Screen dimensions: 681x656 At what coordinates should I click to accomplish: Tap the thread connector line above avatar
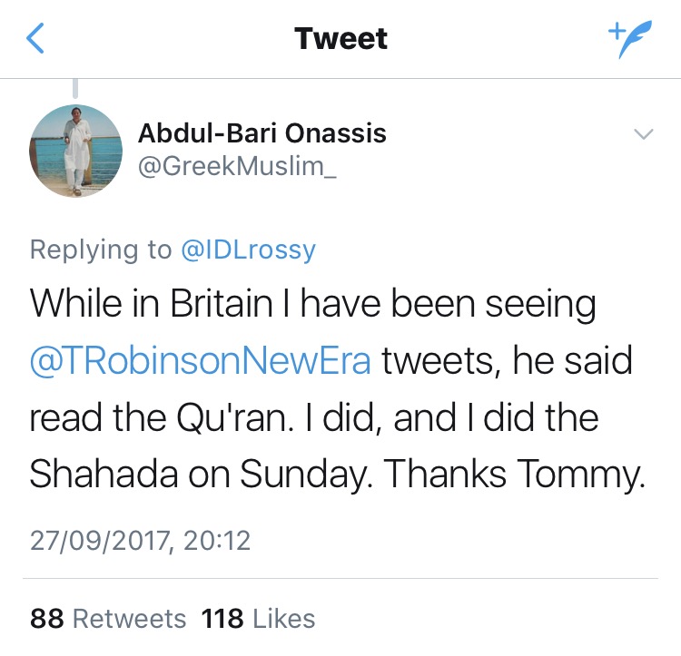[75, 88]
